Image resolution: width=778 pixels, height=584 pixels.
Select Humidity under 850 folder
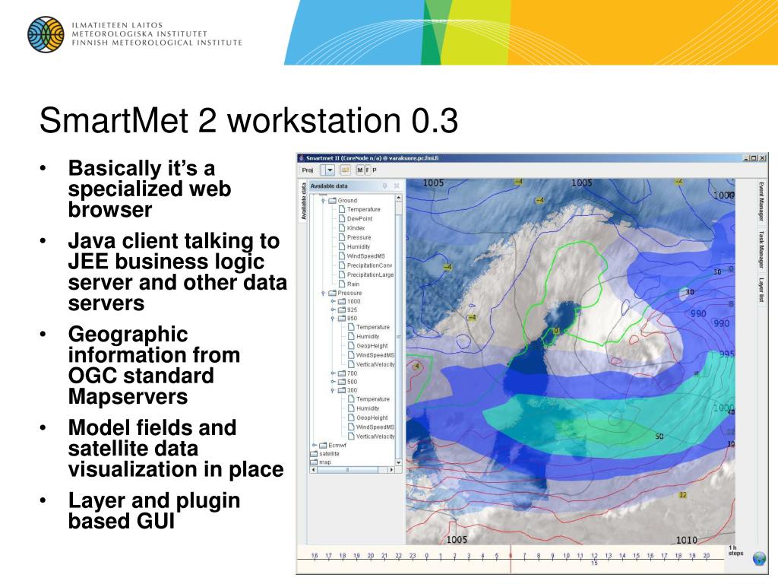pos(364,337)
